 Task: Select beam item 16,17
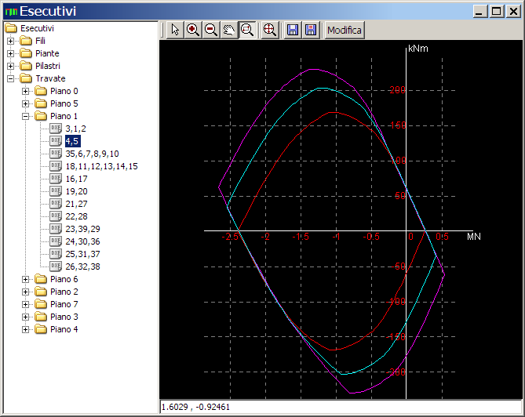click(76, 179)
